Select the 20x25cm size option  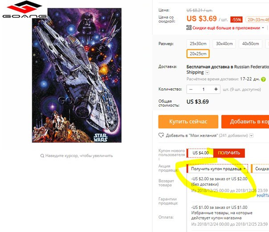tap(198, 54)
